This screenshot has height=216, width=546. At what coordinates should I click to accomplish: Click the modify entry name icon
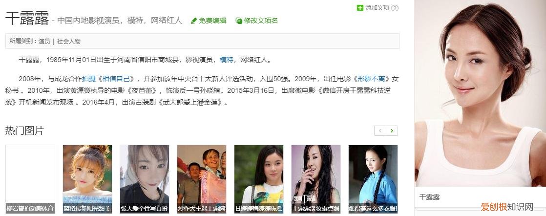coord(239,21)
